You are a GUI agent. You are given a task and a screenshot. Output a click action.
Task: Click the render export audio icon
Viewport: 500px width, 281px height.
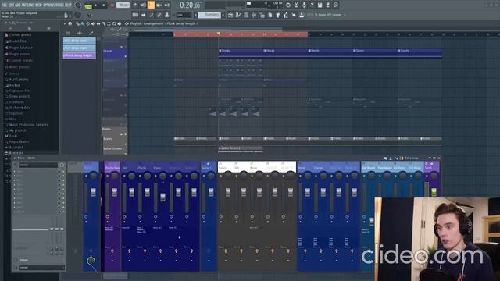click(x=328, y=5)
